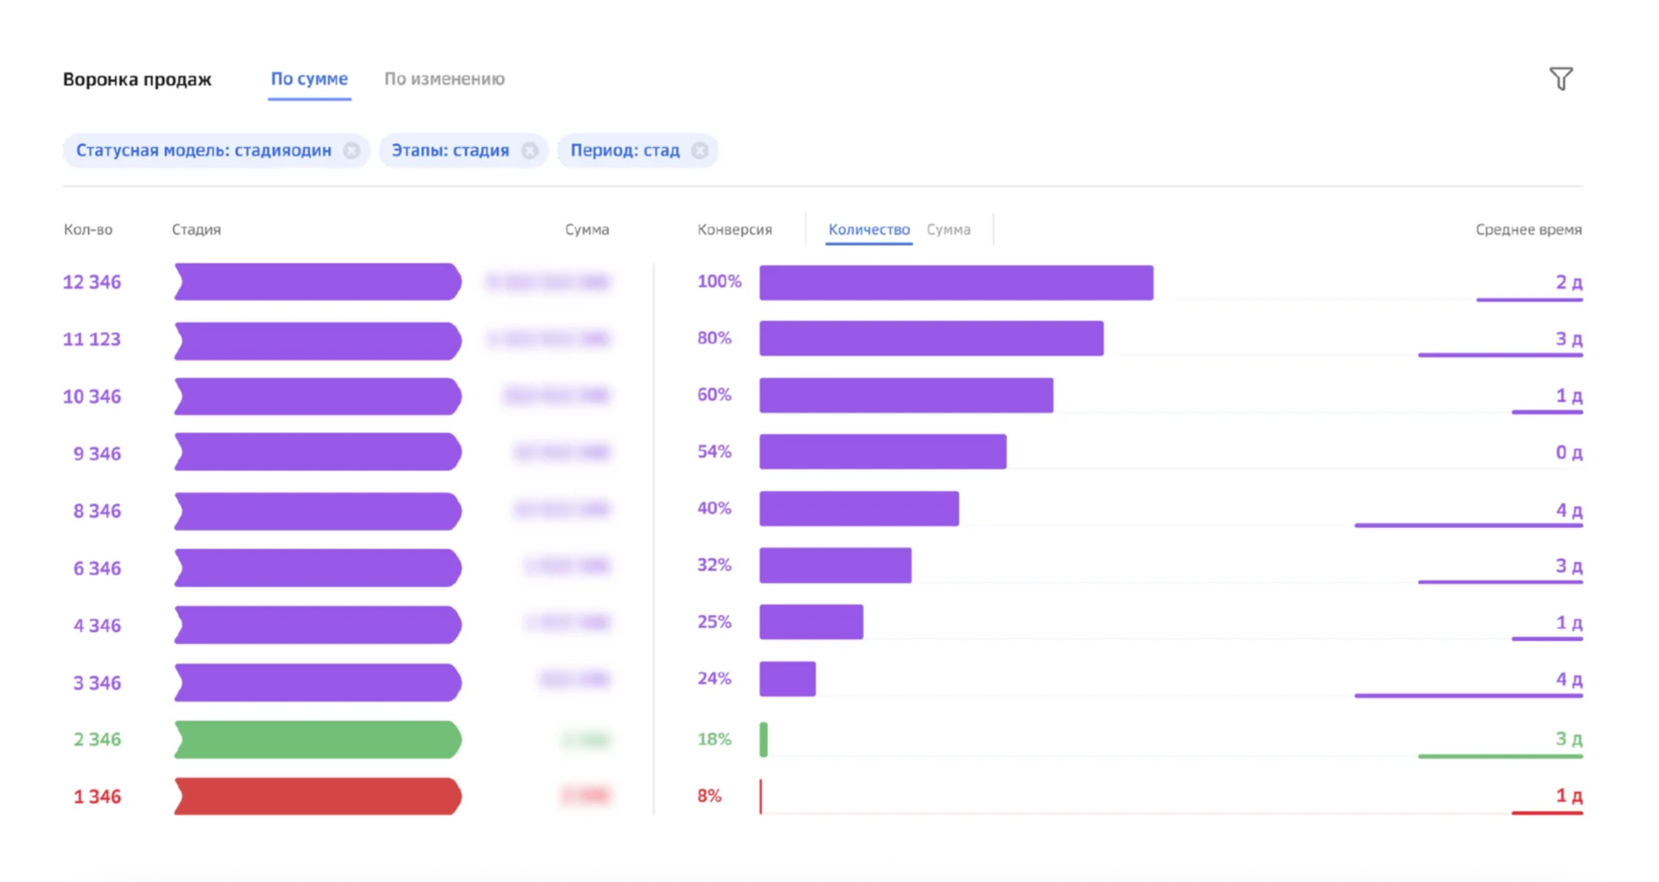Remove the 'Этапы: стадия' filter chip

[529, 151]
